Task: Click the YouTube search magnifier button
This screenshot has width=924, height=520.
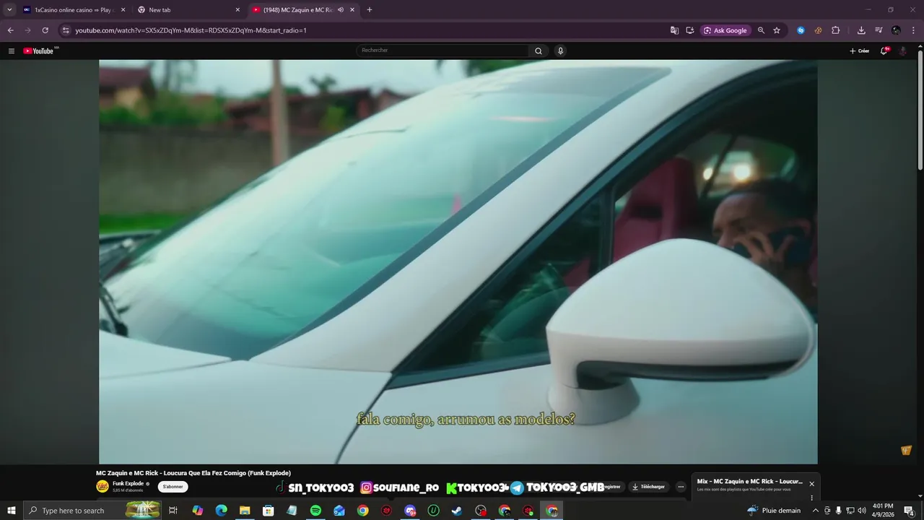Action: pyautogui.click(x=539, y=51)
